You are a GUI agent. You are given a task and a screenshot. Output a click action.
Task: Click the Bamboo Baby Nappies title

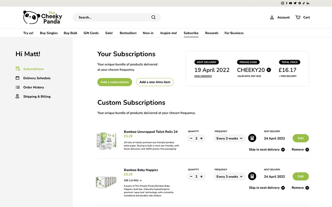[141, 170]
